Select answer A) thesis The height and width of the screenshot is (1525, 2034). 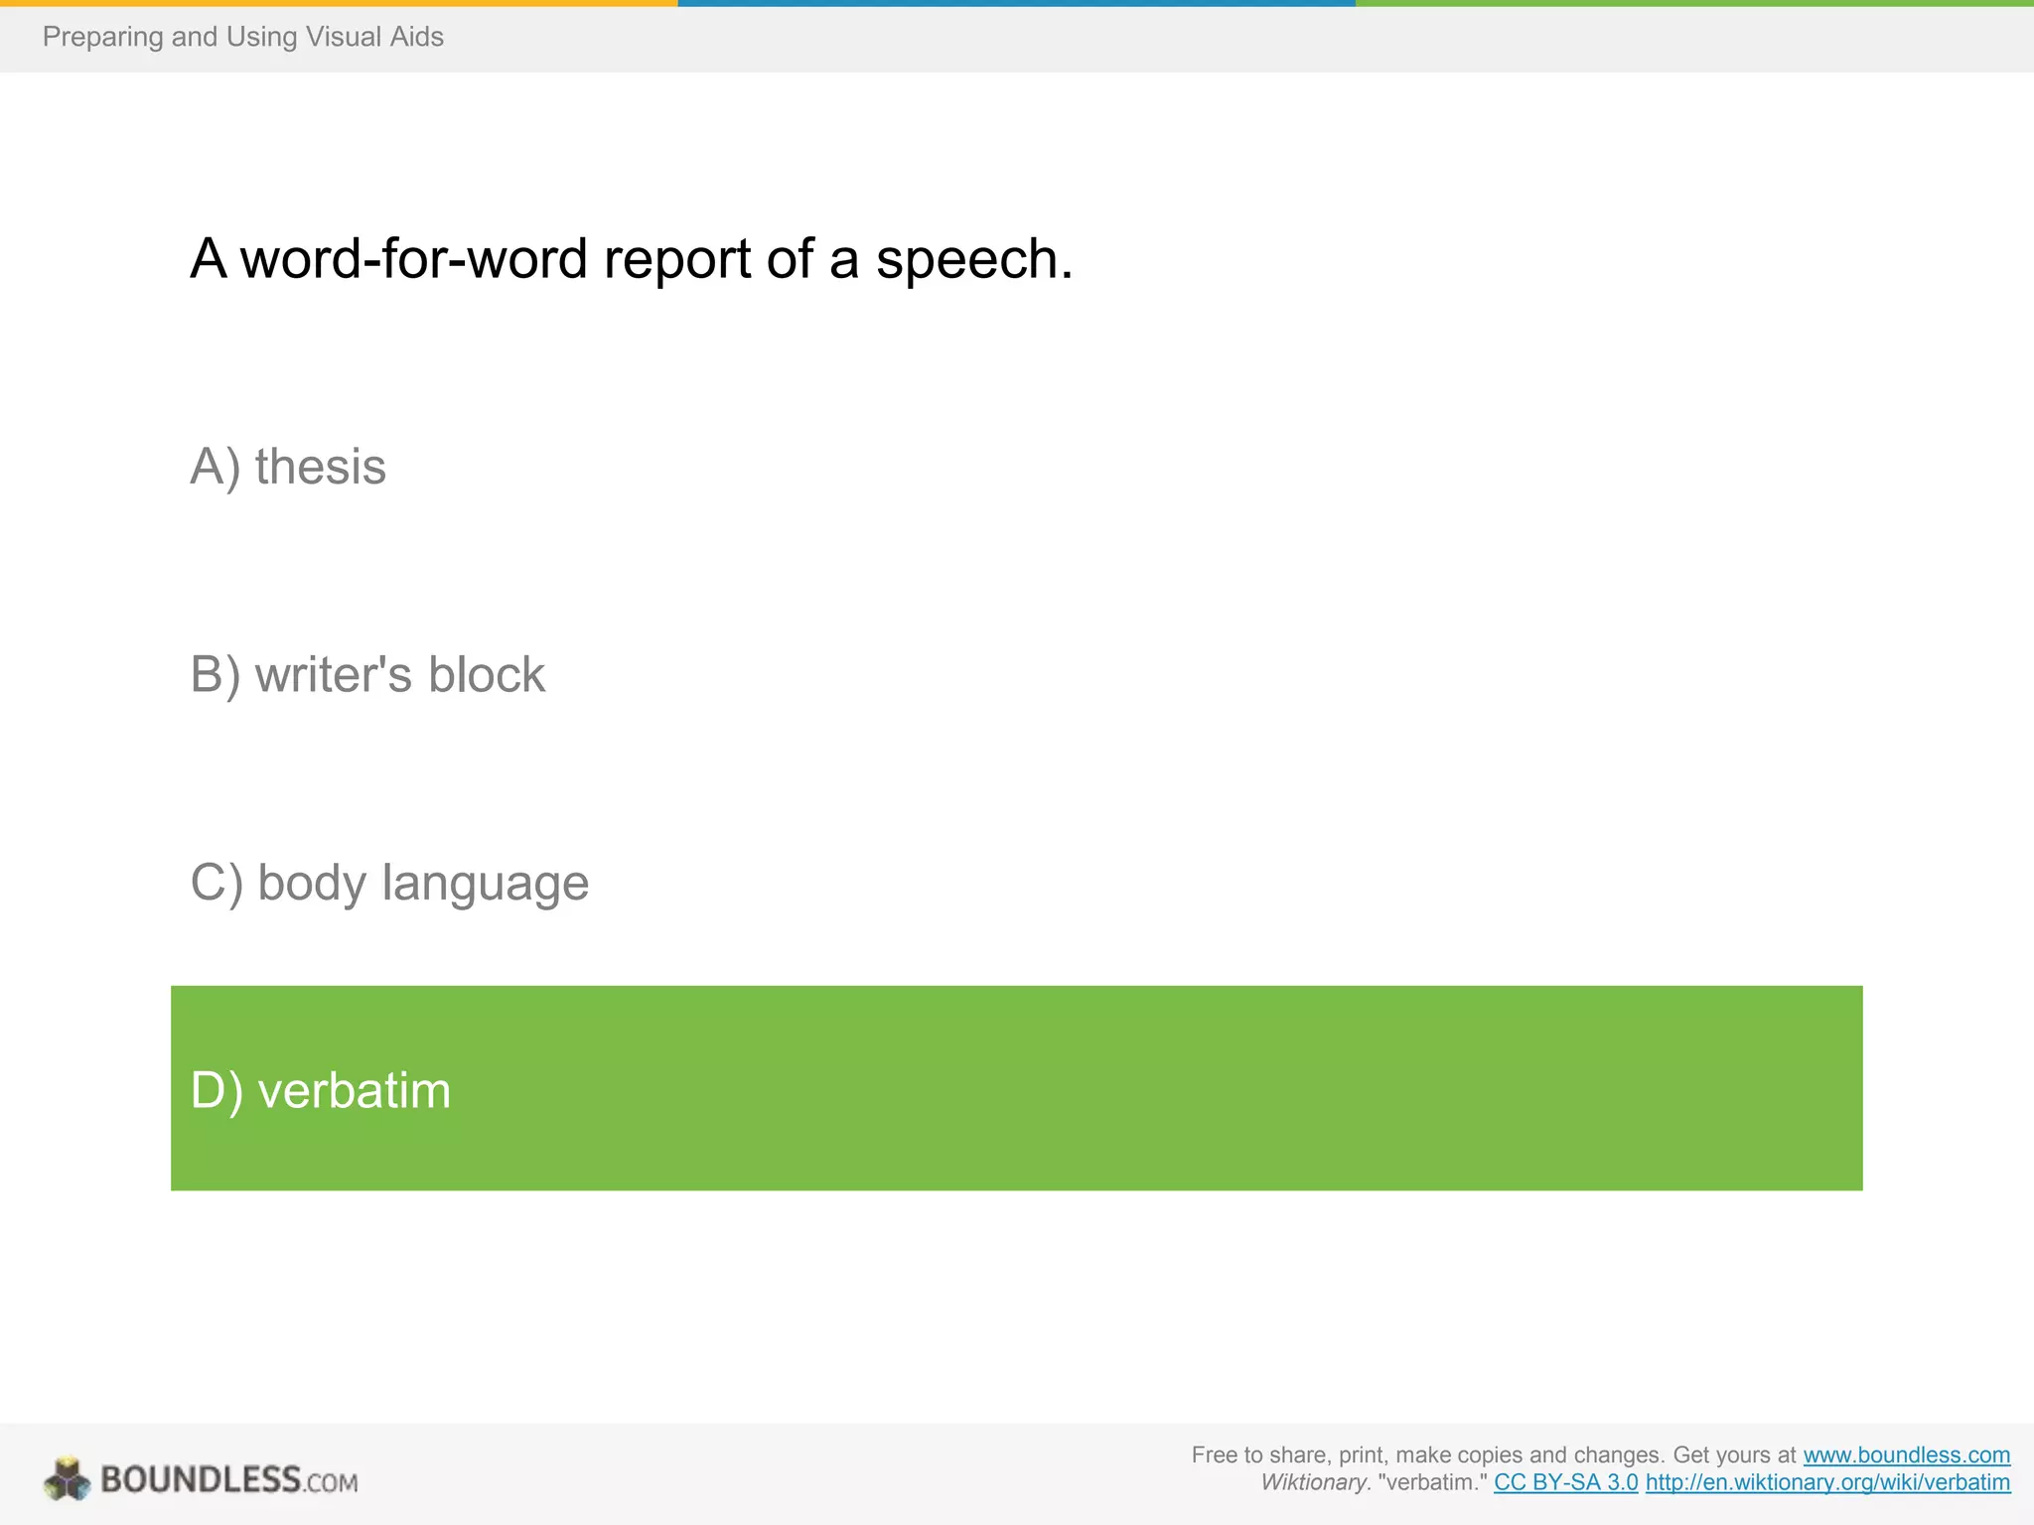[288, 467]
